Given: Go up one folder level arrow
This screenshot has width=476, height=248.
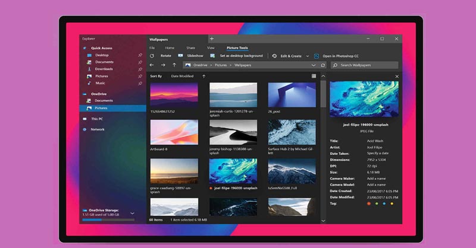Looking at the screenshot, I should pyautogui.click(x=174, y=65).
